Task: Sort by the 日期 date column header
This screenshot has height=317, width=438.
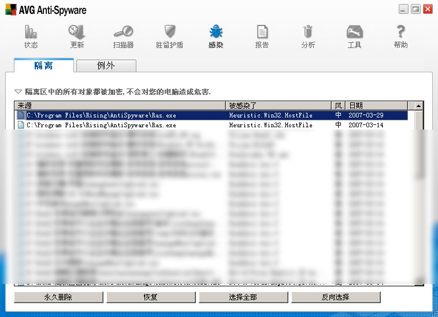Action: pyautogui.click(x=377, y=105)
